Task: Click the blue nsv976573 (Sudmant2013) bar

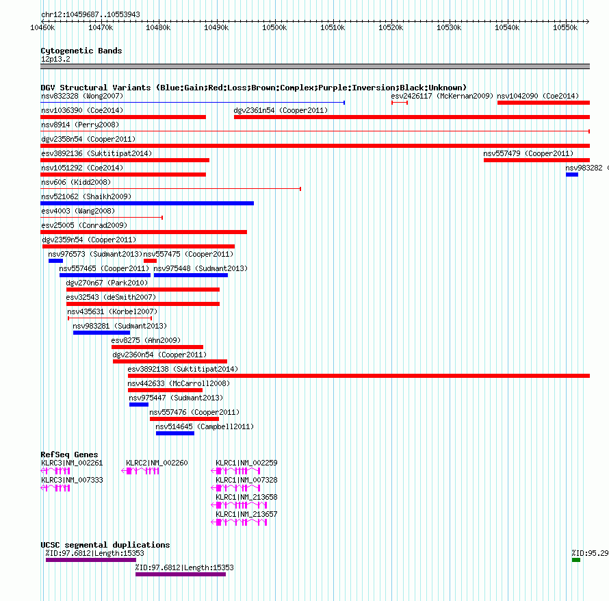Action: click(55, 261)
